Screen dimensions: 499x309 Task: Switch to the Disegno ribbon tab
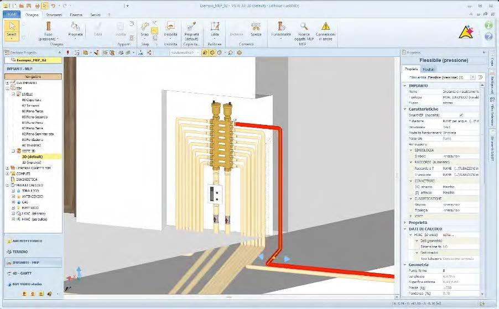click(32, 14)
